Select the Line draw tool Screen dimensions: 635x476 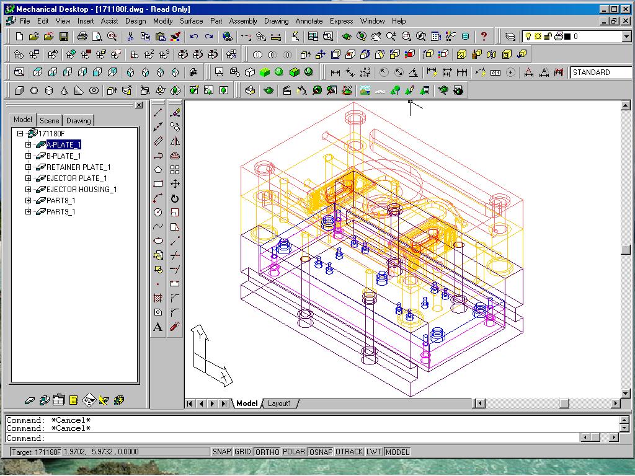click(x=158, y=113)
